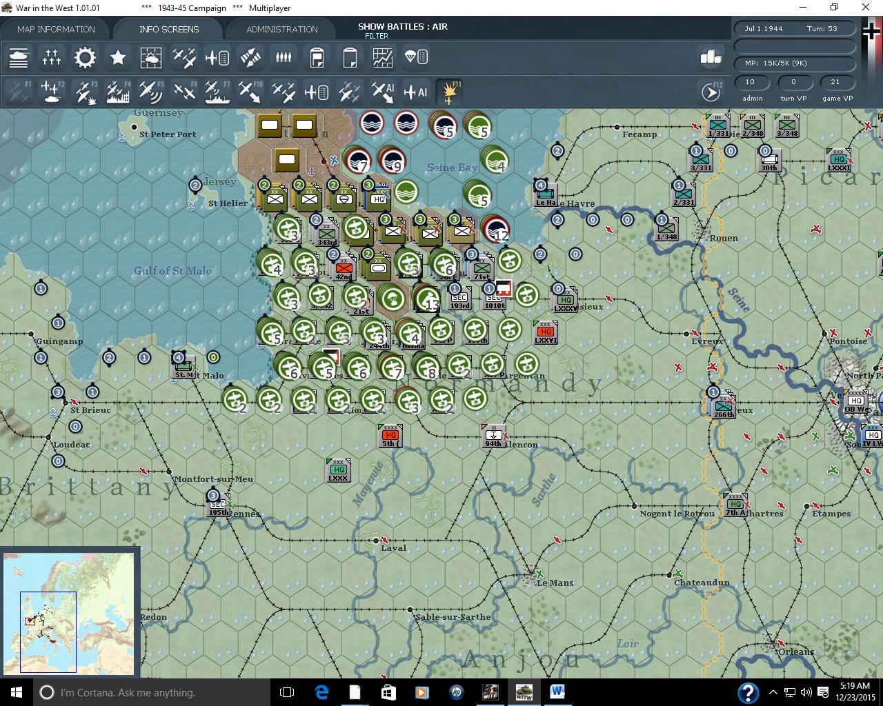This screenshot has height=706, width=883.
Task: Click the help question mark tray icon
Action: pyautogui.click(x=748, y=693)
